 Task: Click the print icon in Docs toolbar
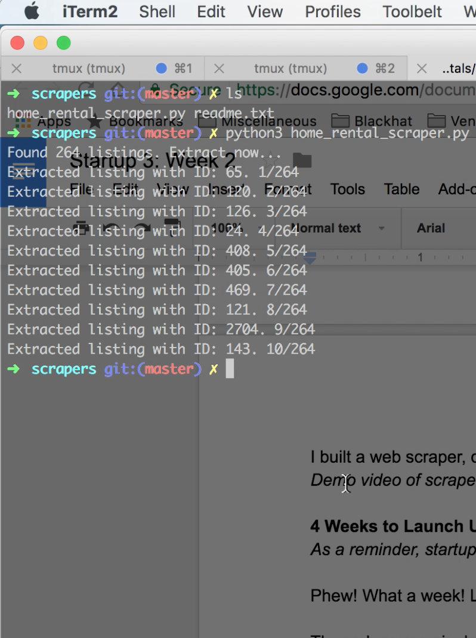(x=82, y=228)
